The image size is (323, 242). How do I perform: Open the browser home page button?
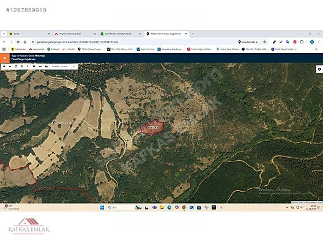[x=25, y=42]
